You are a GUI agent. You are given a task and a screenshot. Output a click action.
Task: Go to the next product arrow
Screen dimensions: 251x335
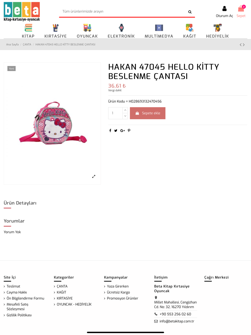pos(244,45)
